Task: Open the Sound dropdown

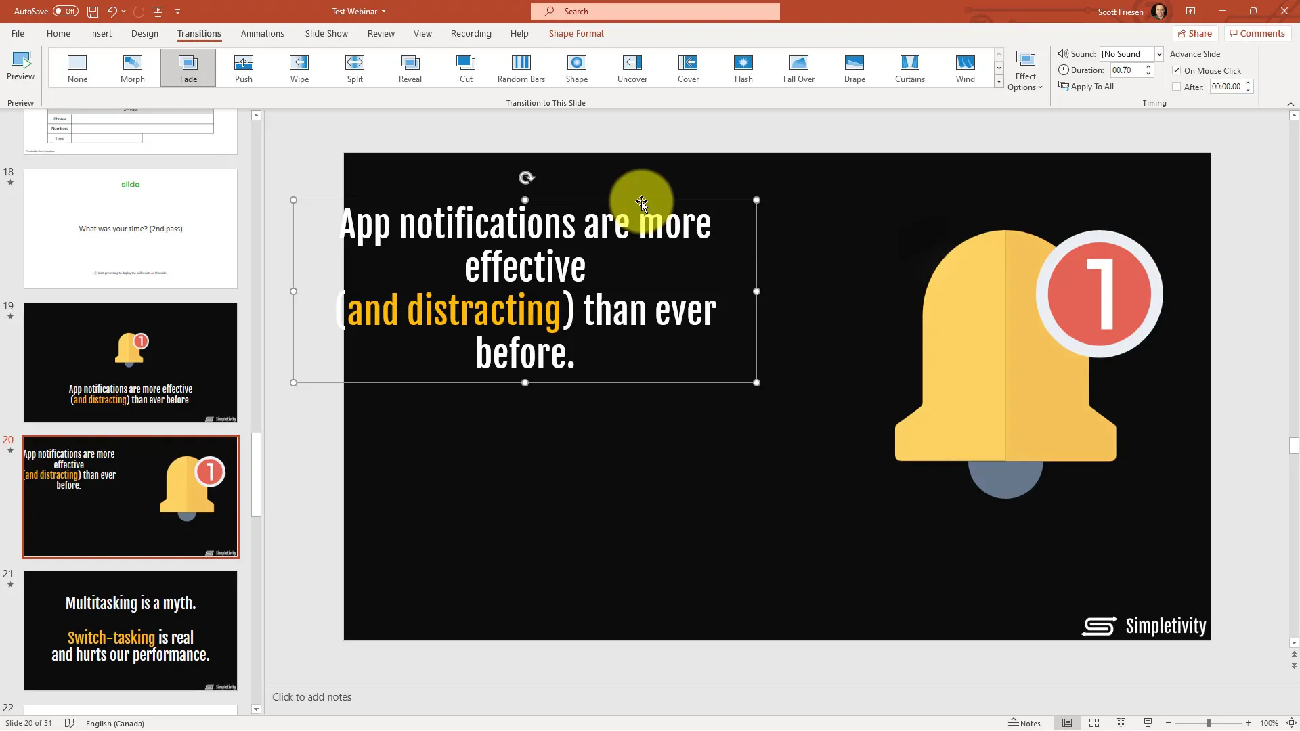Action: 1159,54
